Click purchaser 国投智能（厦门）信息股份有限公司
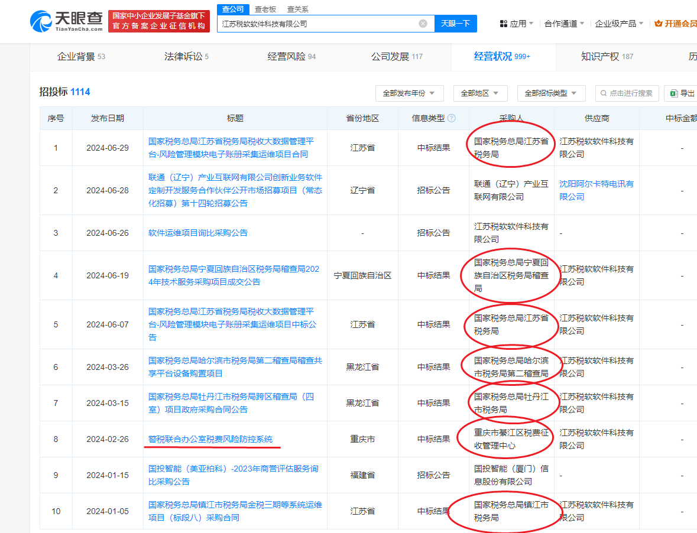 (x=511, y=475)
